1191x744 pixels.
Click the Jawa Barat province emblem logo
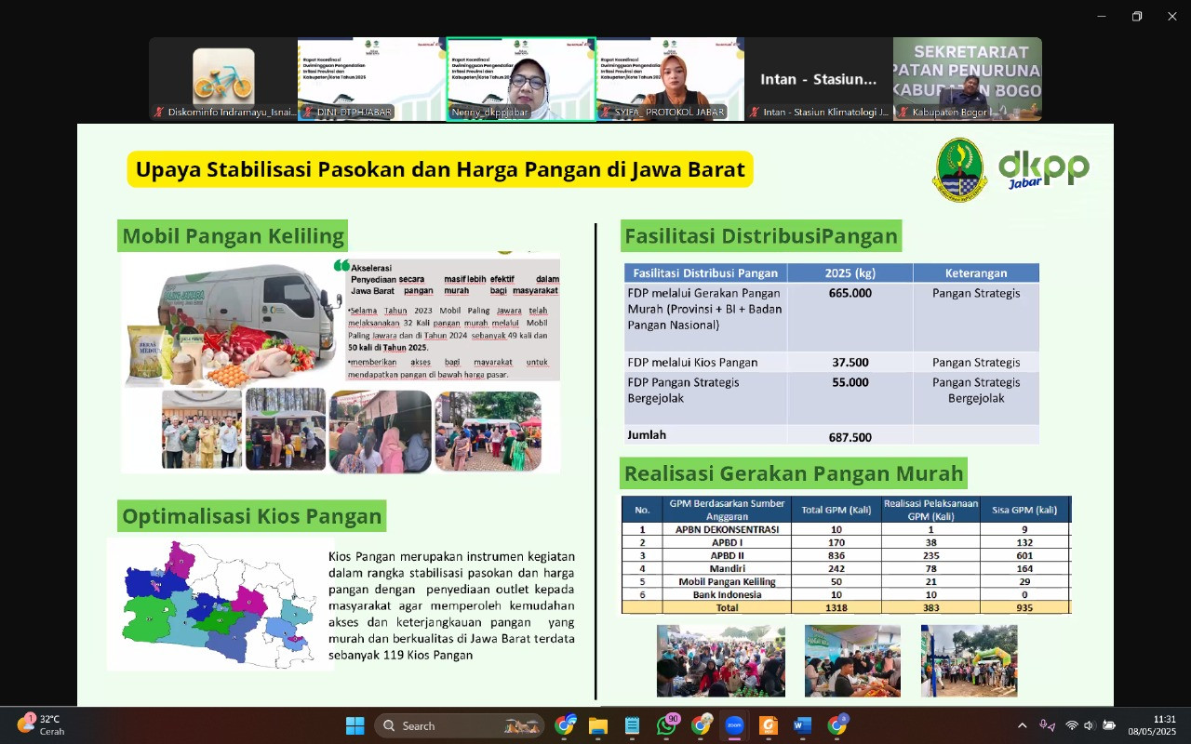[959, 169]
